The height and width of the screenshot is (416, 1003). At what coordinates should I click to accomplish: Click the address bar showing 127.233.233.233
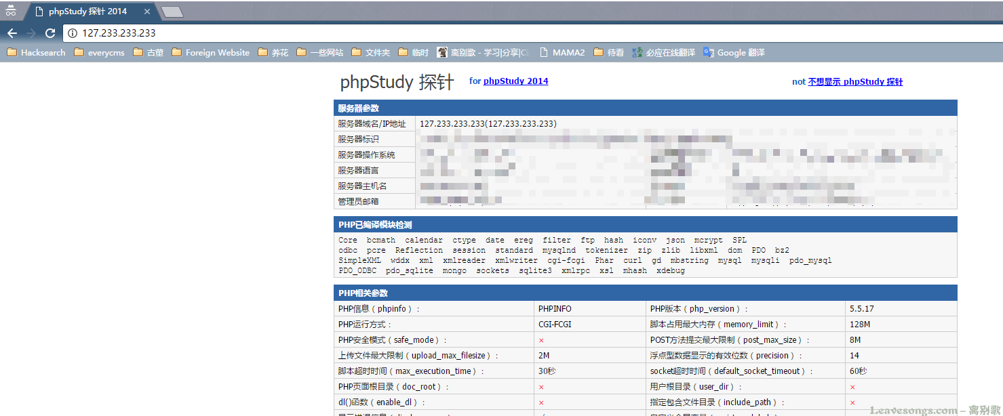click(532, 33)
